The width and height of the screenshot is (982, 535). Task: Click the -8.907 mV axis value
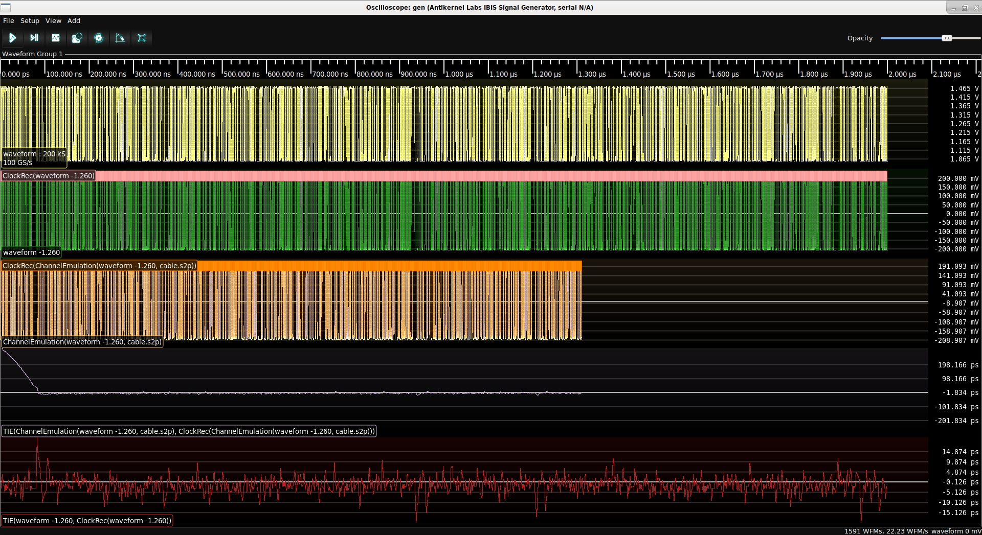pyautogui.click(x=960, y=303)
